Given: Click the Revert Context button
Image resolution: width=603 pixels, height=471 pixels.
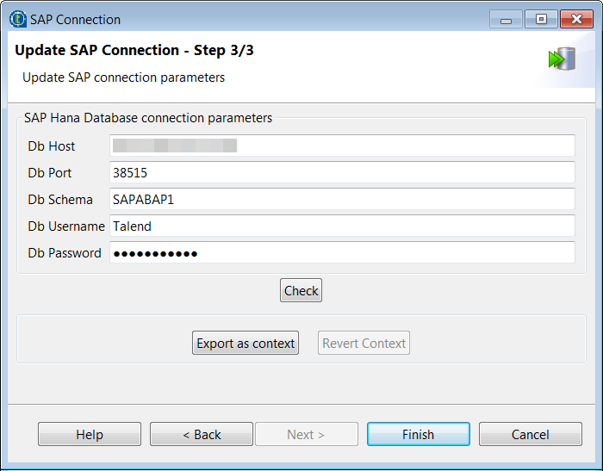Looking at the screenshot, I should pos(364,344).
